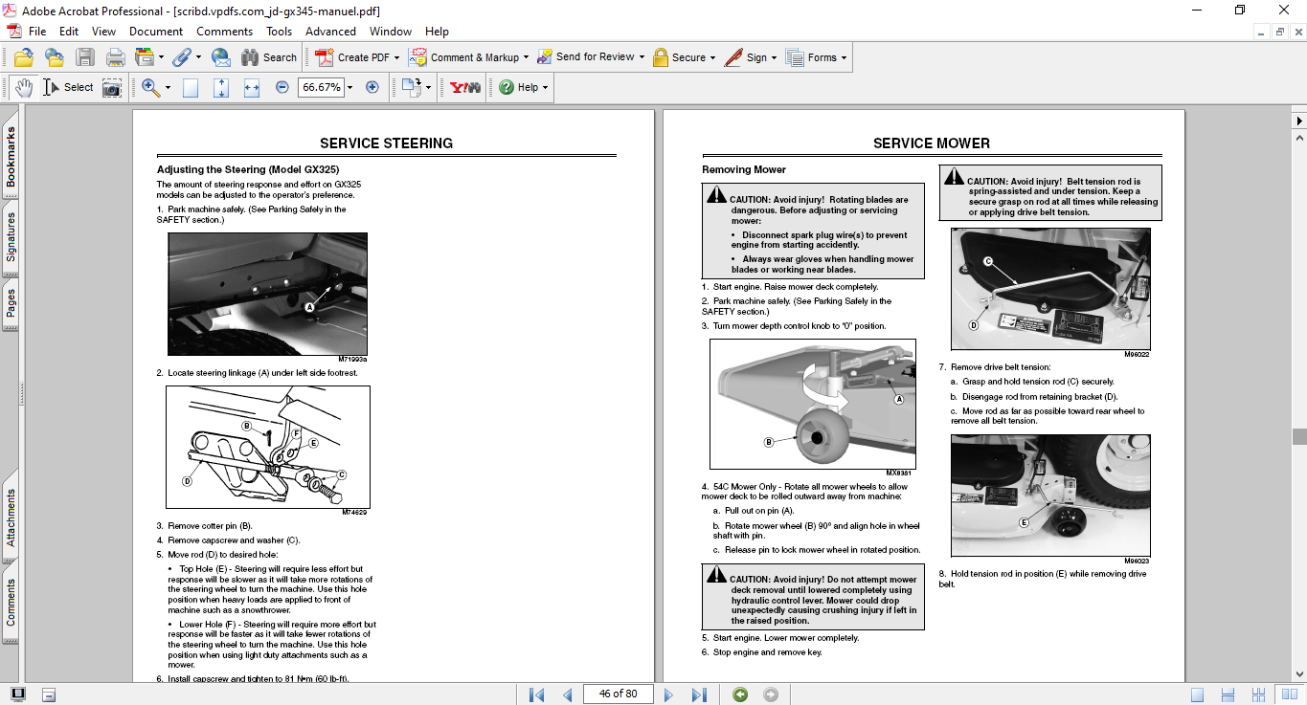The height and width of the screenshot is (705, 1307).
Task: Click the Snapshot camera tool
Action: click(112, 87)
